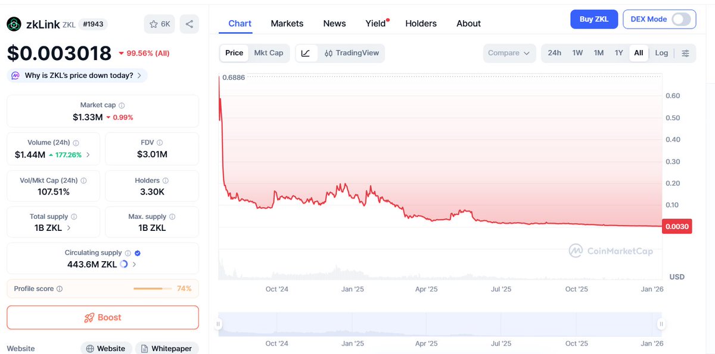Click circulating supply verified badge
The height and width of the screenshot is (354, 715).
tap(138, 253)
